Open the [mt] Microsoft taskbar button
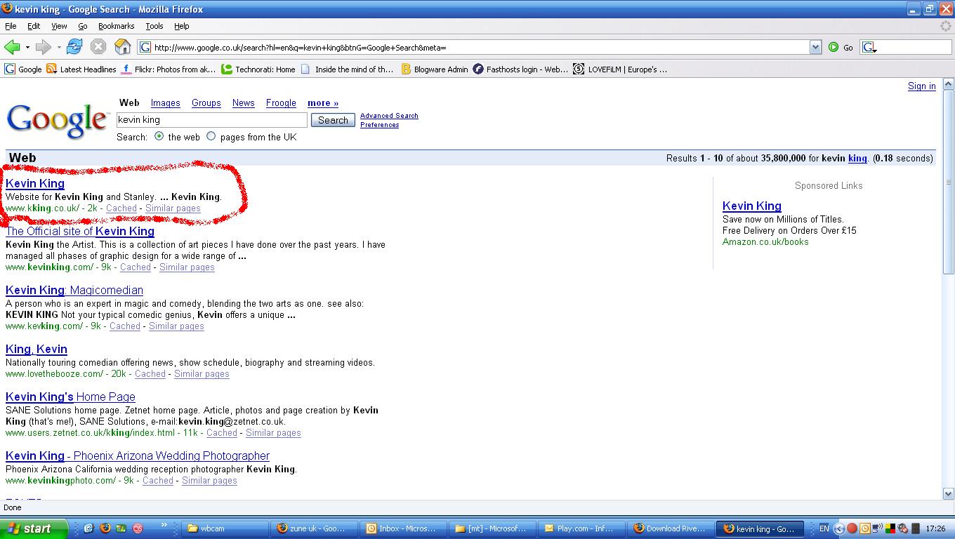955x539 pixels. click(x=493, y=528)
